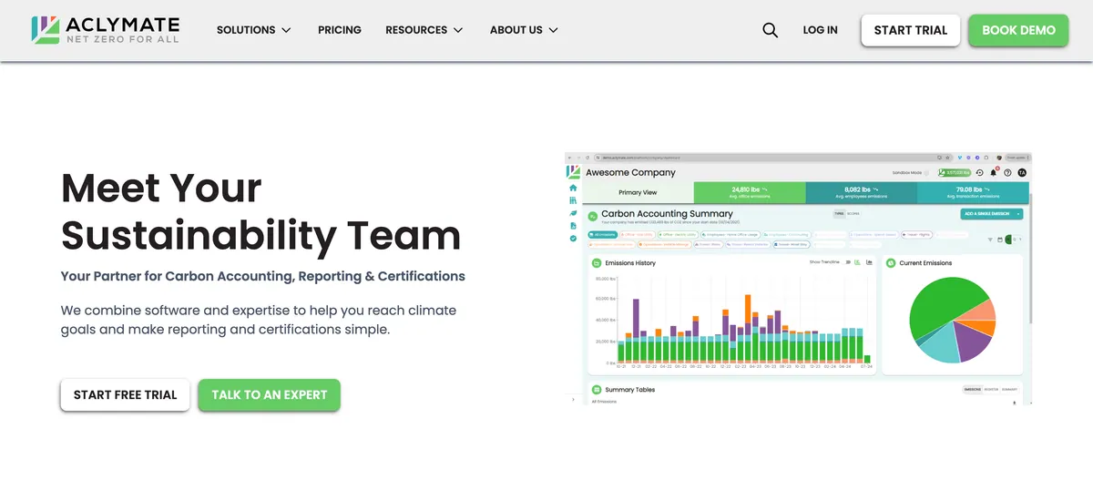Click the checkmark badge icon in dashboard sidebar
The height and width of the screenshot is (490, 1093).
pyautogui.click(x=573, y=239)
